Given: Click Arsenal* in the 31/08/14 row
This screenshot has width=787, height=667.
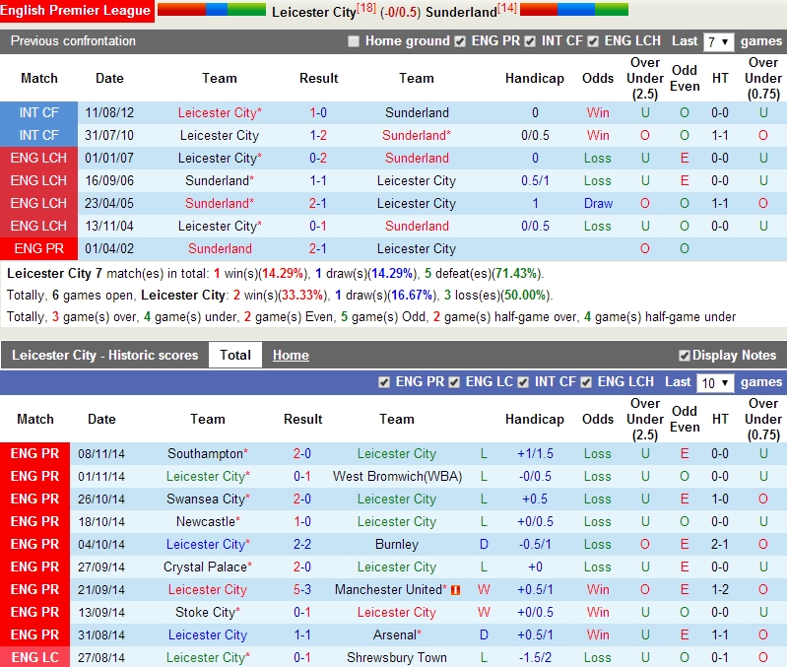Looking at the screenshot, I should tap(397, 634).
